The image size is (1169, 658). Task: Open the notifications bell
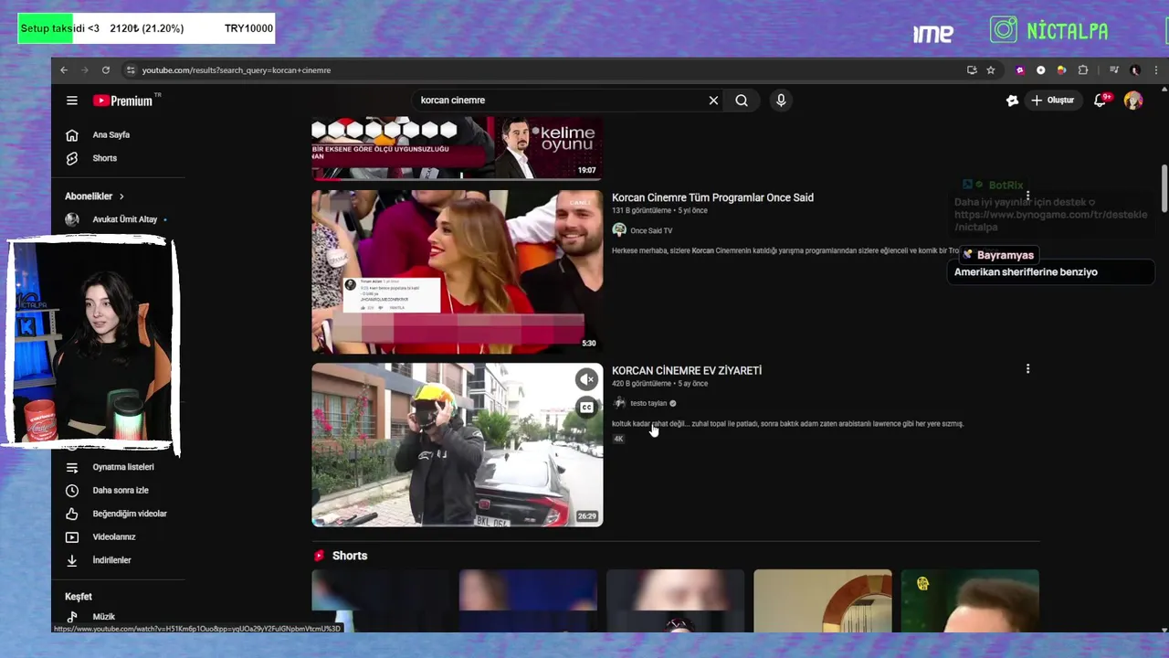[1101, 101]
